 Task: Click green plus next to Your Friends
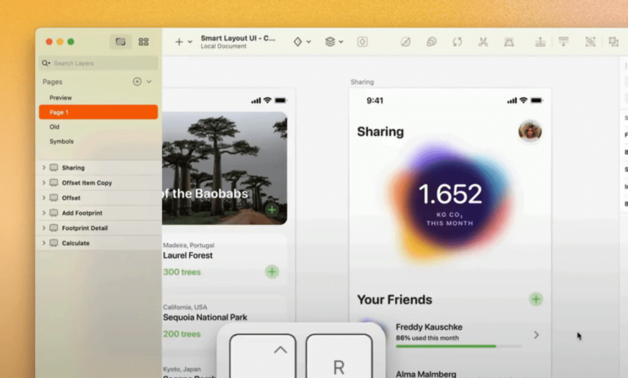[x=536, y=299]
